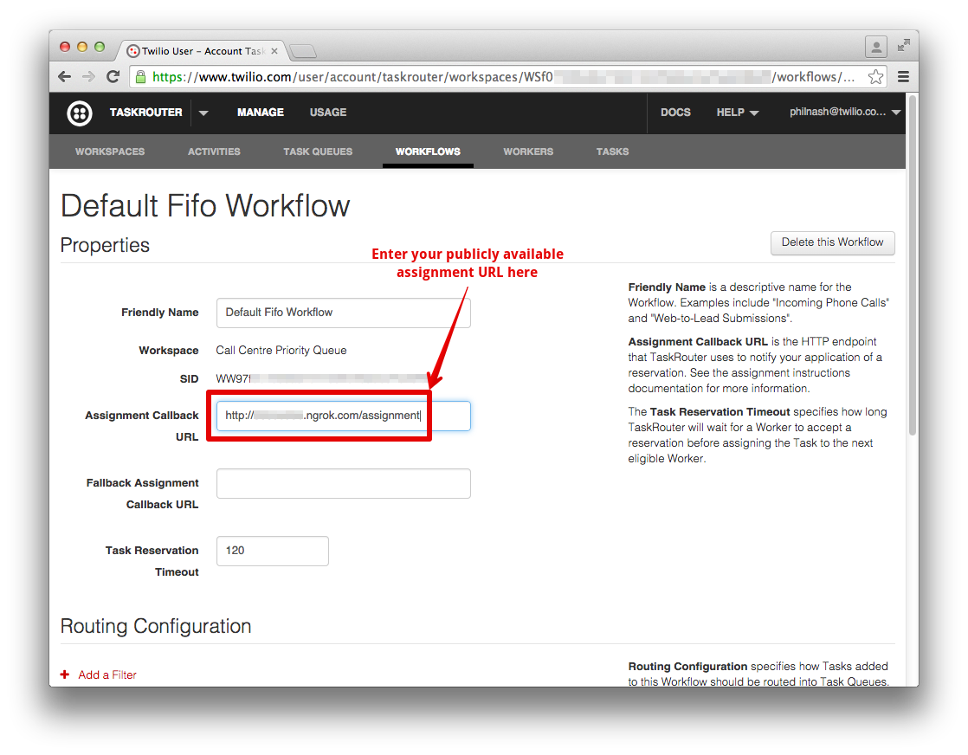Viewport: 968px width, 755px height.
Task: Open a new browser tab
Action: click(x=302, y=51)
